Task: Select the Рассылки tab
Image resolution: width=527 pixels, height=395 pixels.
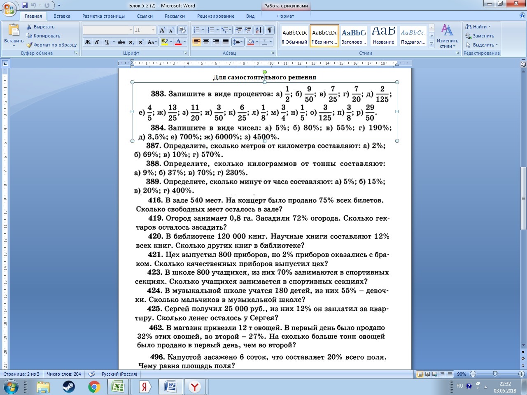Action: click(175, 16)
